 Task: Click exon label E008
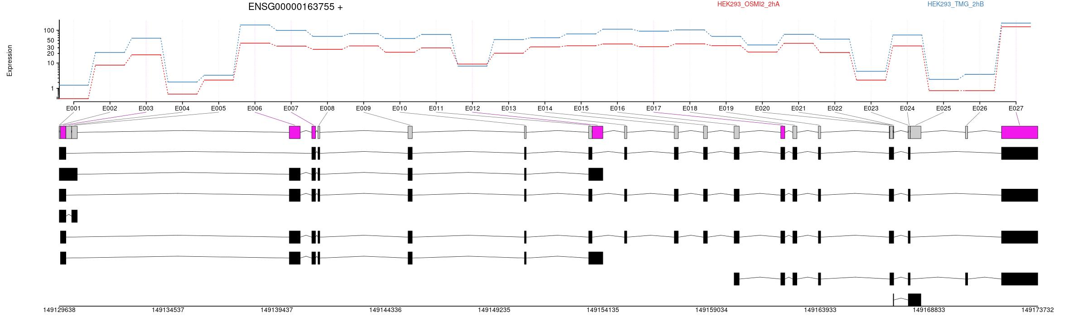tap(327, 108)
